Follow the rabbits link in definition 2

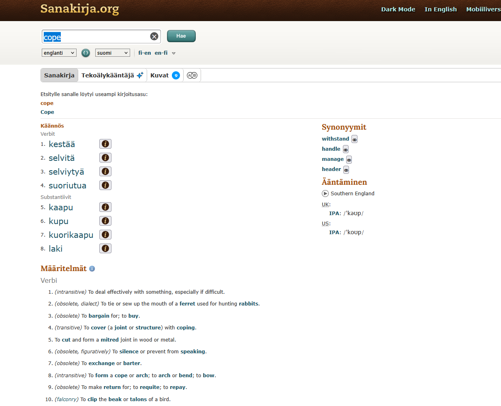click(x=248, y=303)
